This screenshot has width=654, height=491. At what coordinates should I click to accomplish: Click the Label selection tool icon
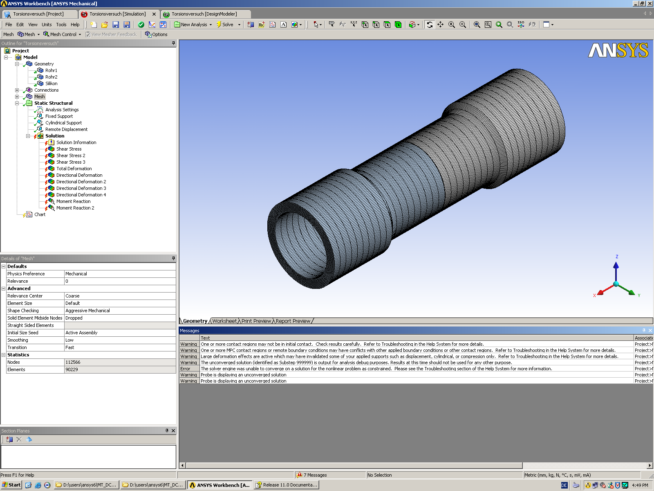click(x=331, y=25)
